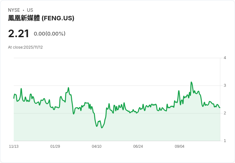Select the 06/24 date on the x-axis
Image resolution: width=235 pixels, height=163 pixels.
138,146
